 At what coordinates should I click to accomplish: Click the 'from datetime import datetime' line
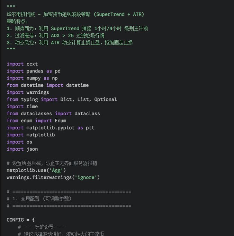[48, 85]
